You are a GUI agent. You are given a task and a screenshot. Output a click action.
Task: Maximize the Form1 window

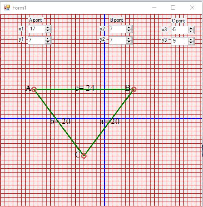pos(173,7)
